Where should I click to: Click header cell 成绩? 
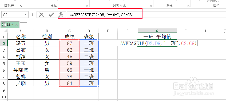69,37
